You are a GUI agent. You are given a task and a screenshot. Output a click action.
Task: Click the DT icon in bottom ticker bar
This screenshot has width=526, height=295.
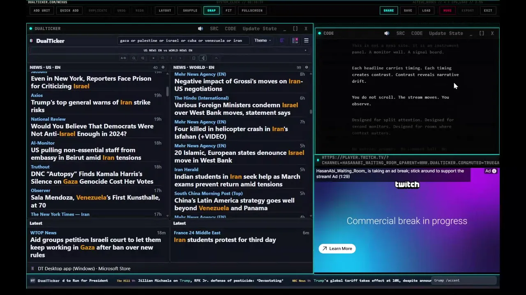[x=33, y=281]
